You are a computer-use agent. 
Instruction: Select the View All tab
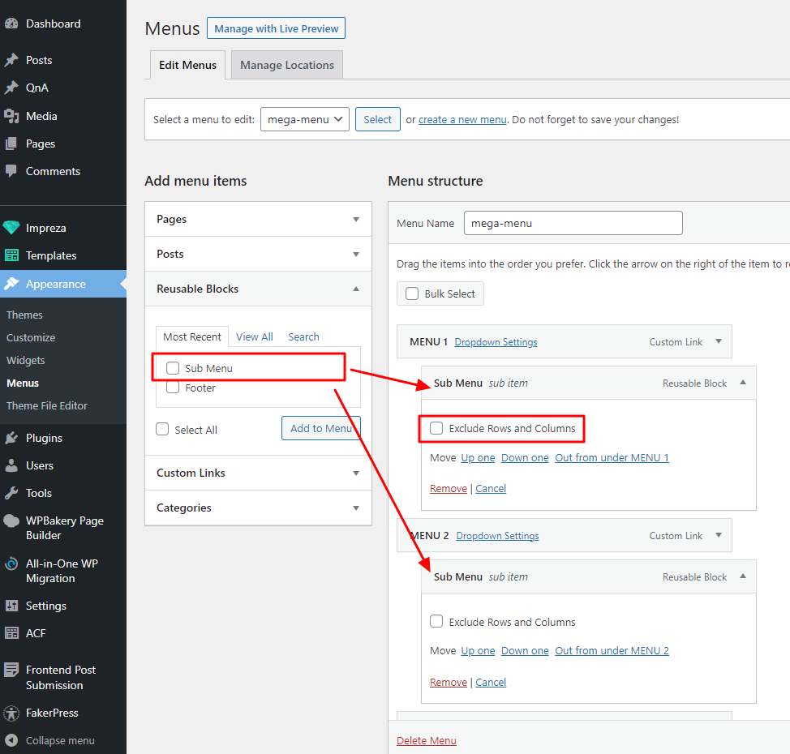pyautogui.click(x=255, y=337)
